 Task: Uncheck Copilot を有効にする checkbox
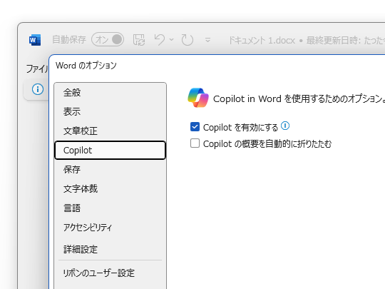[x=195, y=127]
